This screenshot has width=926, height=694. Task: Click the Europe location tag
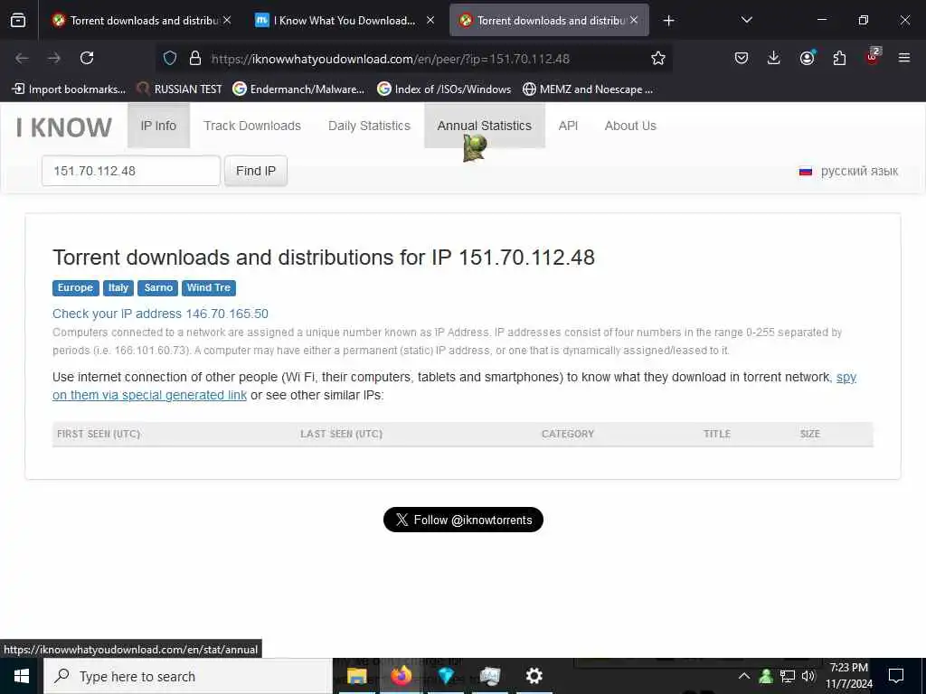click(75, 287)
